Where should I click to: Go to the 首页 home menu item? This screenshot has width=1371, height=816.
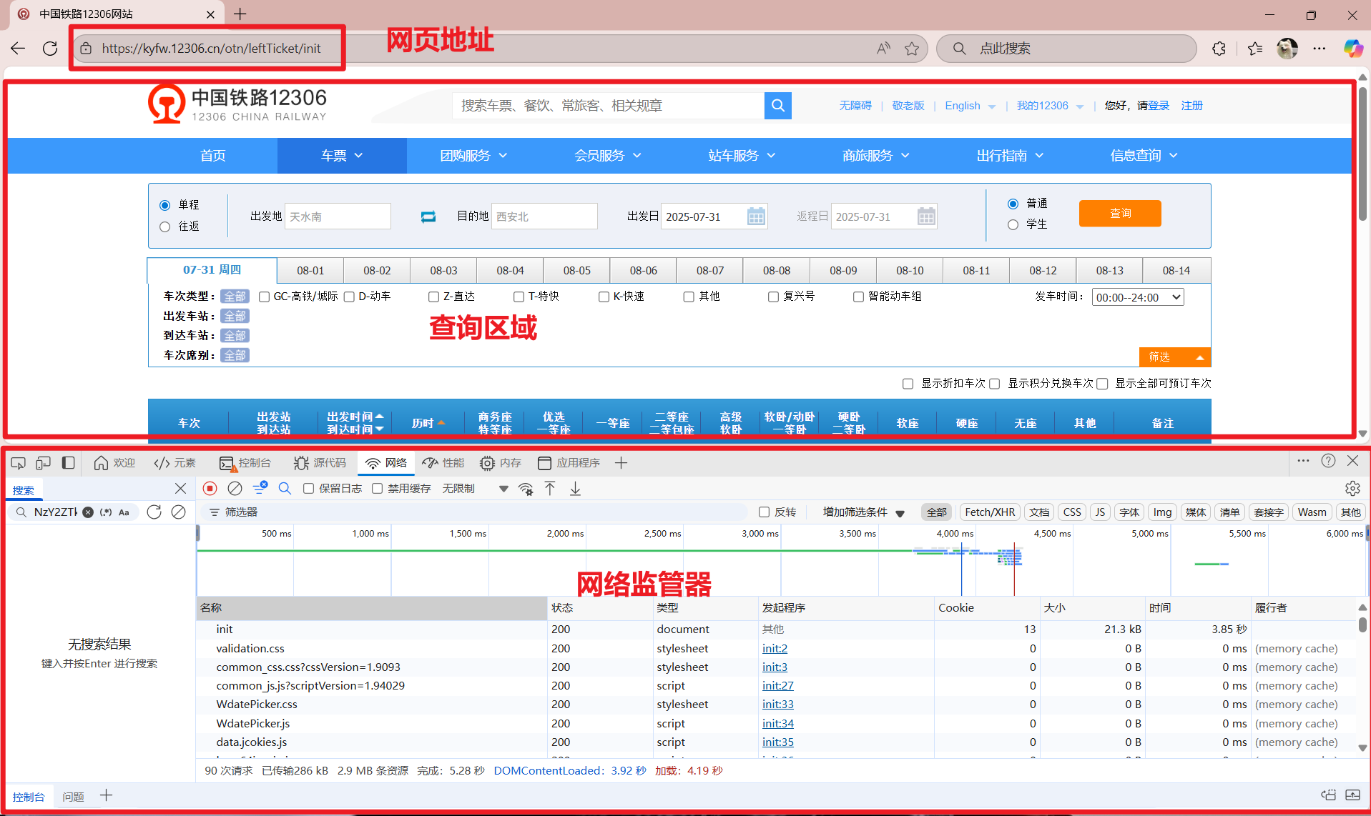point(213,156)
